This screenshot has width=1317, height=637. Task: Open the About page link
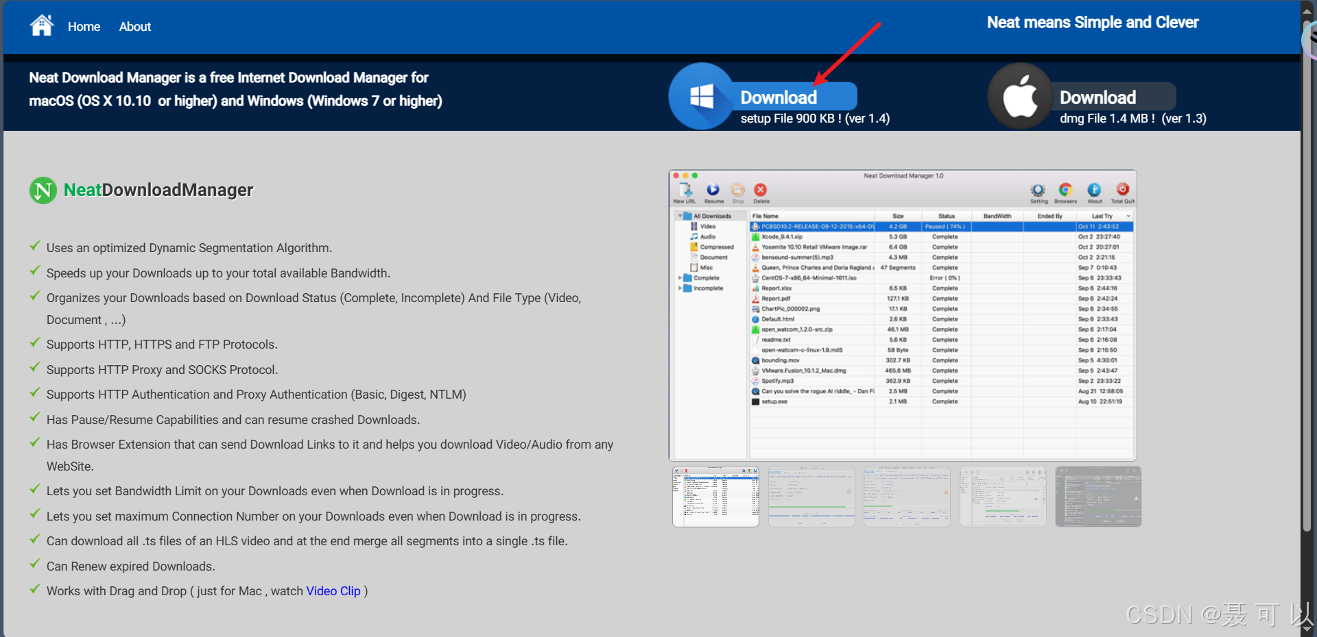(x=135, y=27)
